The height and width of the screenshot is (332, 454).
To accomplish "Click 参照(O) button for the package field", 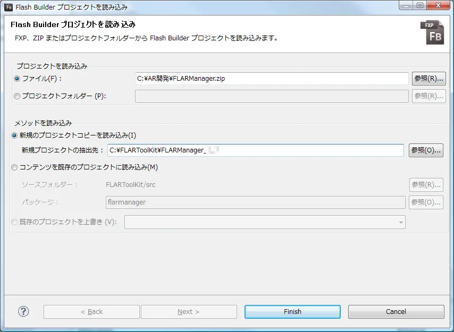I will point(426,202).
